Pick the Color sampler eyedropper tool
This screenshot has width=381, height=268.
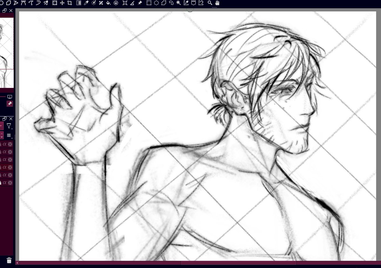tap(86, 3)
